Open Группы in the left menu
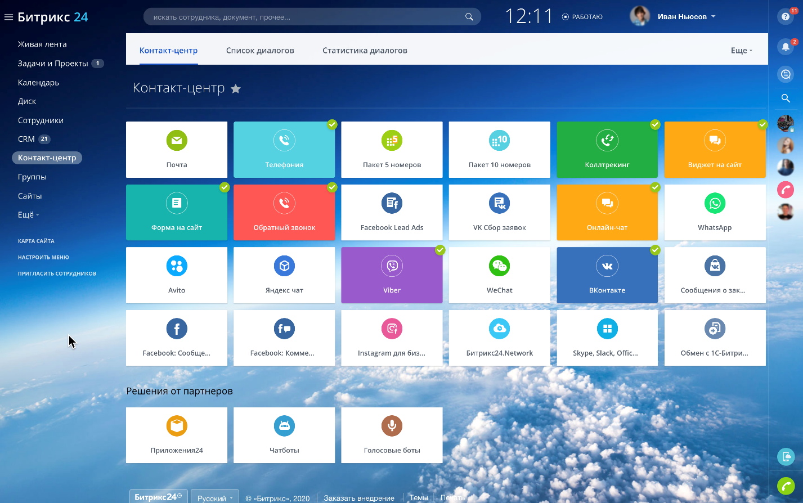Image resolution: width=803 pixels, height=503 pixels. click(32, 177)
